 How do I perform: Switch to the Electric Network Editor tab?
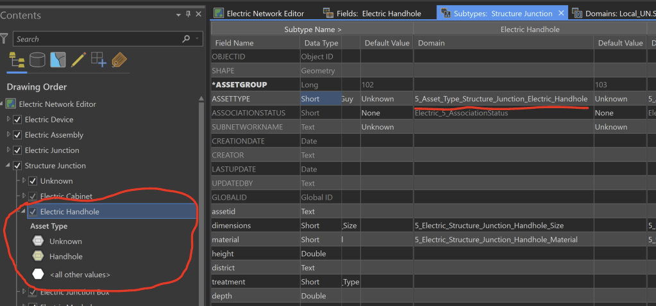pos(259,13)
